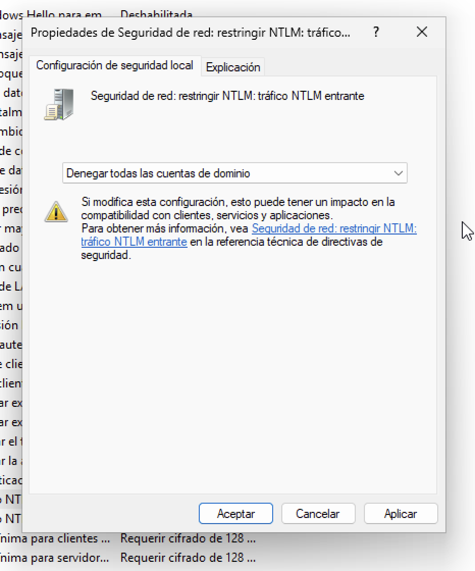Switch to the Explicación tab

[233, 67]
